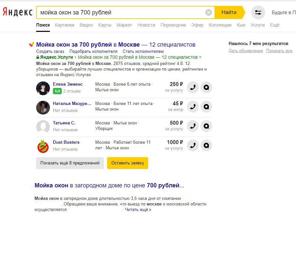Screen dimensions: 296x254
Task: Click the 500 ₽ price
Action: 176,123
